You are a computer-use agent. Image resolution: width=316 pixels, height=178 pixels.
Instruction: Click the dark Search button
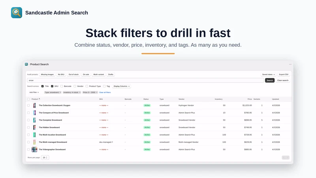tap(270, 80)
